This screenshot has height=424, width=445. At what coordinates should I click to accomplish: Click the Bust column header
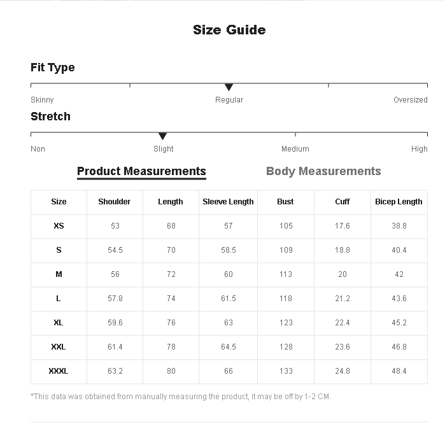coord(285,202)
